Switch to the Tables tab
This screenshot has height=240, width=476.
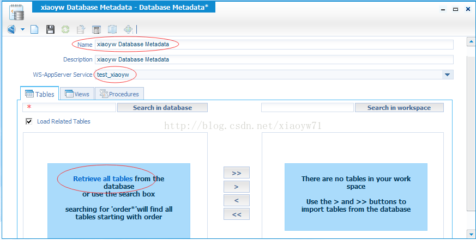40,94
